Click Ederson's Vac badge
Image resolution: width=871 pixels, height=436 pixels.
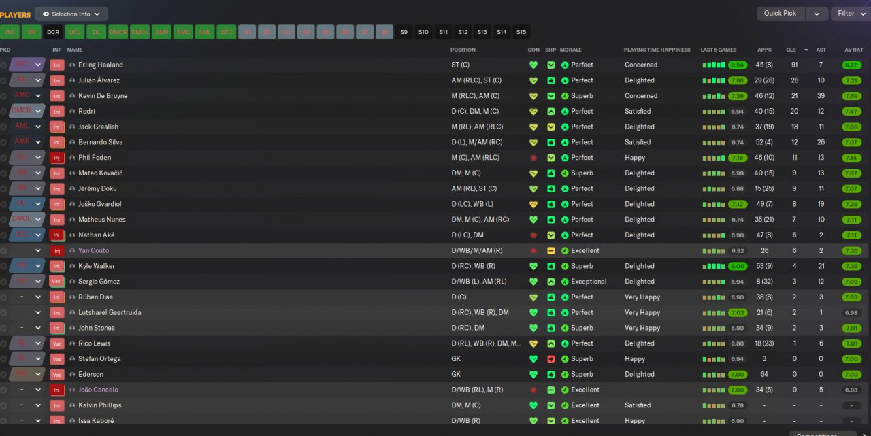[57, 375]
